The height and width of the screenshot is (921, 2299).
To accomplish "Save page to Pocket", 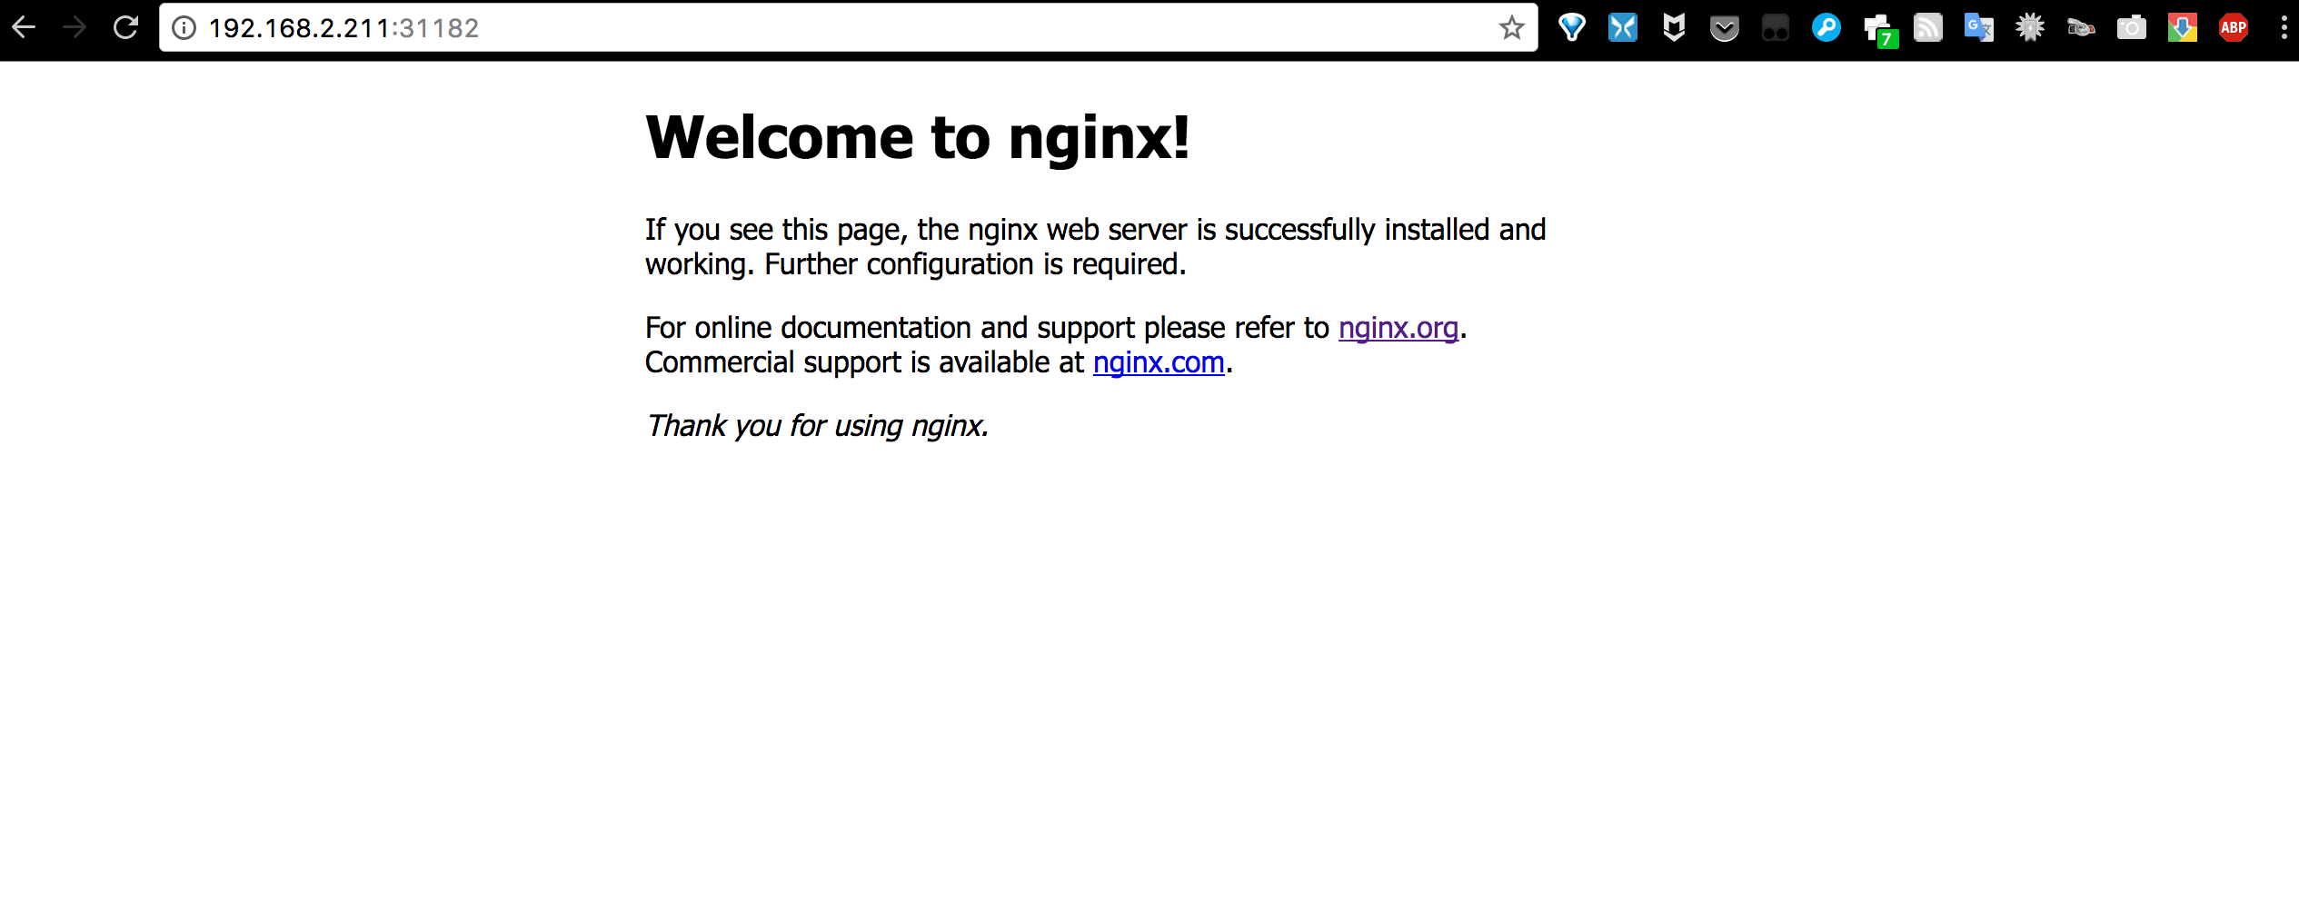I will [x=1725, y=28].
